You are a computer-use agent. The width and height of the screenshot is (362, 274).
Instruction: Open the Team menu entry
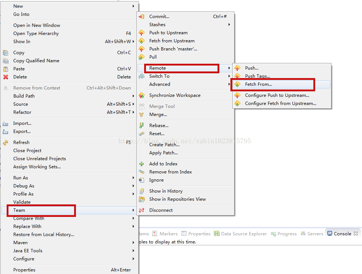coord(69,210)
